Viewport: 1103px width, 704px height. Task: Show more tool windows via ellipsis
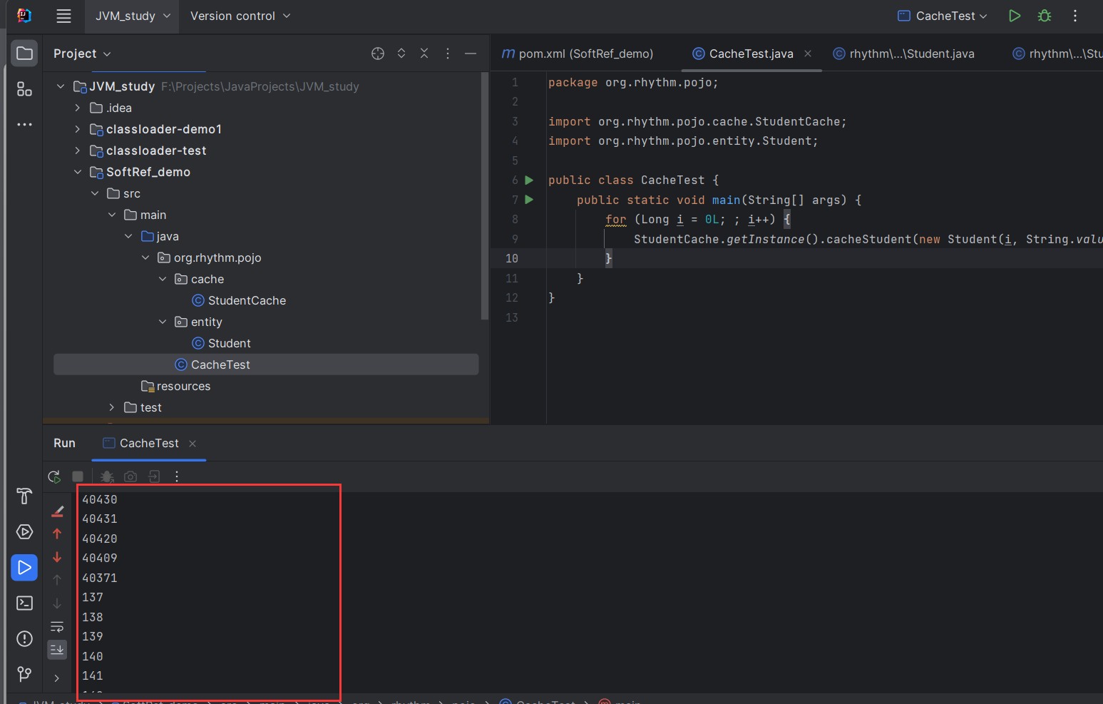(x=24, y=124)
